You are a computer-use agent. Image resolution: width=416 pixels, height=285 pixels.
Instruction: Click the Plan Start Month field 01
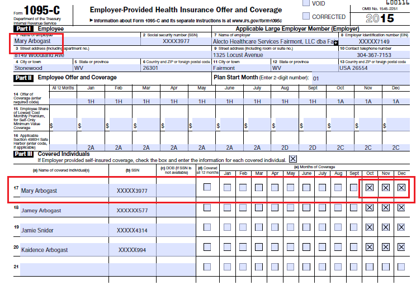click(361, 78)
